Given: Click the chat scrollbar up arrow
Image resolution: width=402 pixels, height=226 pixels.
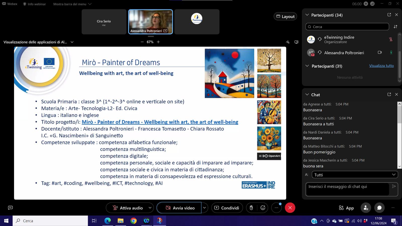Looking at the screenshot, I should click(x=399, y=104).
